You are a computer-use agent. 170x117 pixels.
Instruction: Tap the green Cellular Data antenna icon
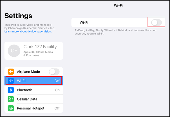(x=11, y=99)
